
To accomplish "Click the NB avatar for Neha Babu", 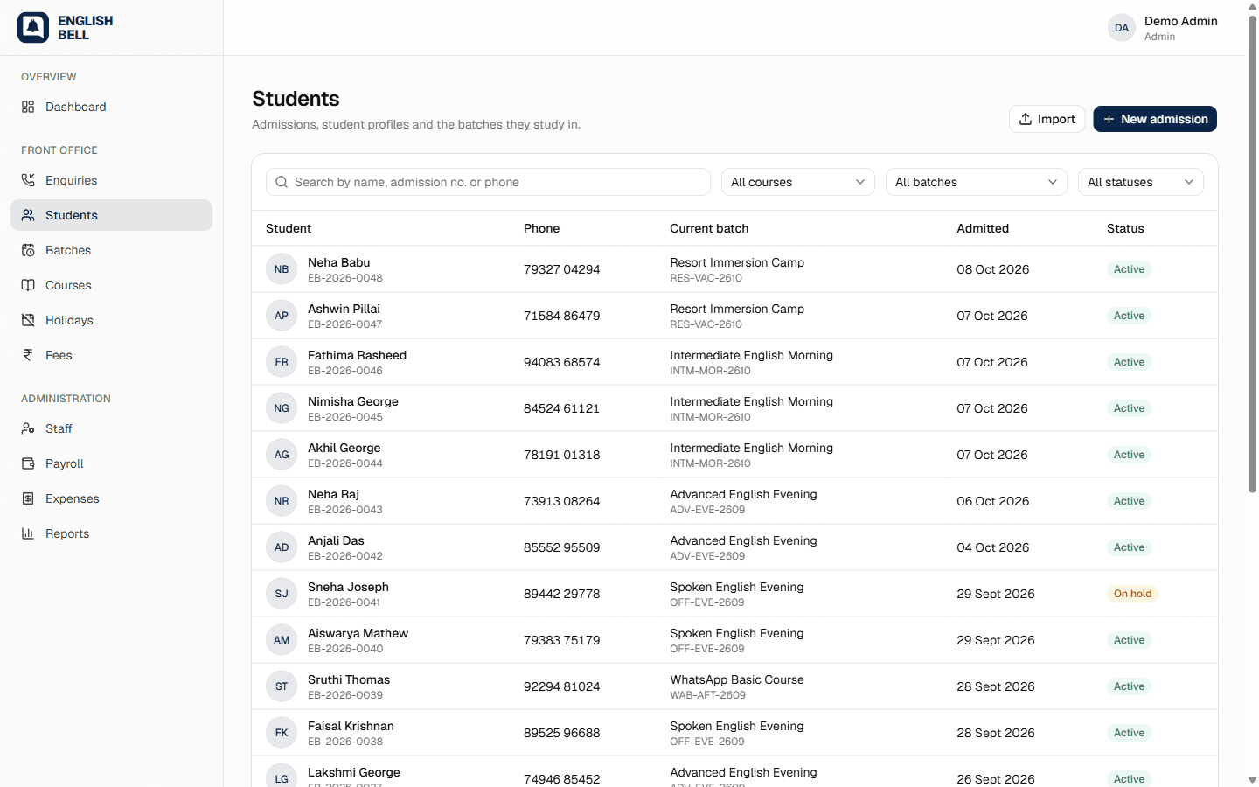I will [x=282, y=269].
